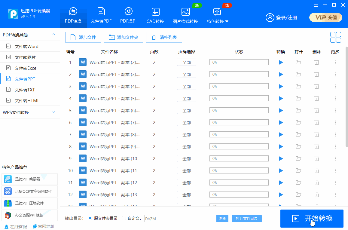The width and height of the screenshot is (348, 230).
Task: Delete file 3 using the trash icon
Action: [316, 86]
